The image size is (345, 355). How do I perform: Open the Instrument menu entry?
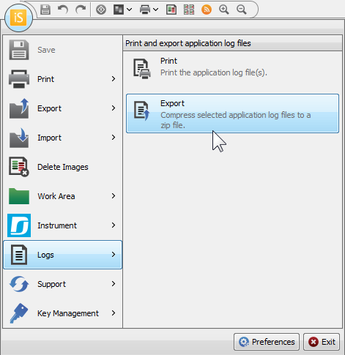pyautogui.click(x=63, y=225)
